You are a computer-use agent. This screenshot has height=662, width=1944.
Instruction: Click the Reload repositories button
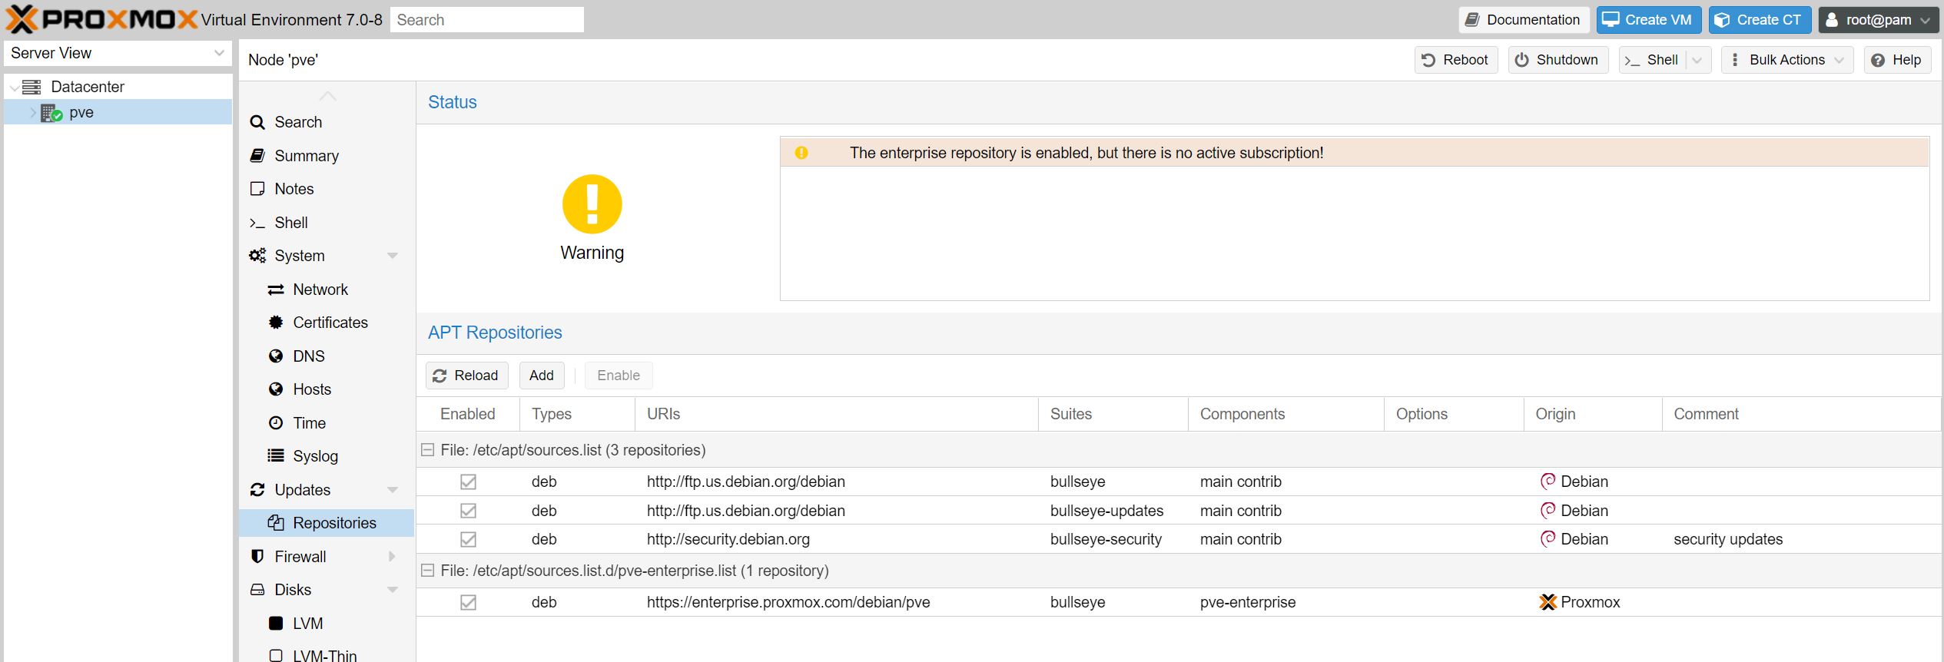(466, 376)
